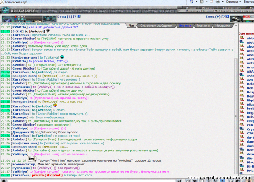Expand the print options dropdown arrow

pos(223,2)
